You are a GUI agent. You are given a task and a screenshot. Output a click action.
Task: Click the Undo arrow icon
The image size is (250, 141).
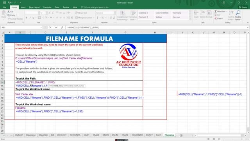click(x=9, y=3)
